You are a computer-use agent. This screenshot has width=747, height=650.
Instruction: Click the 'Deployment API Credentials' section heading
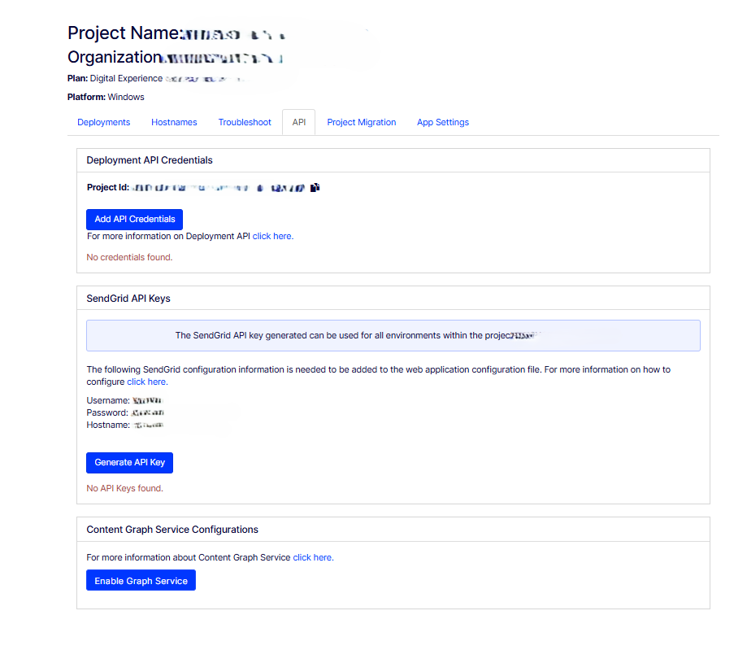[x=149, y=160]
